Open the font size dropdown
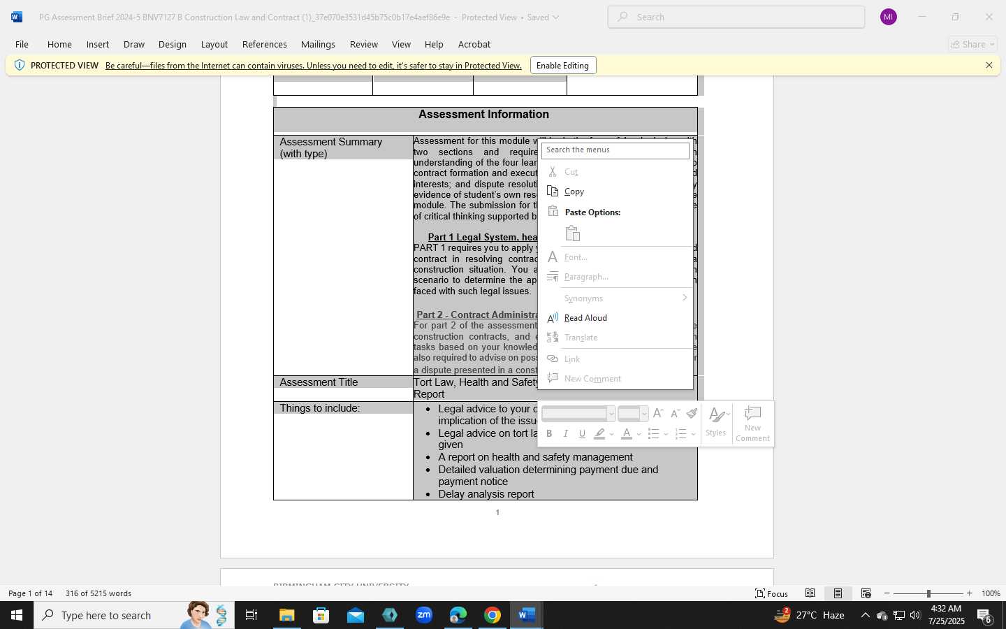1006x629 pixels. pyautogui.click(x=644, y=414)
